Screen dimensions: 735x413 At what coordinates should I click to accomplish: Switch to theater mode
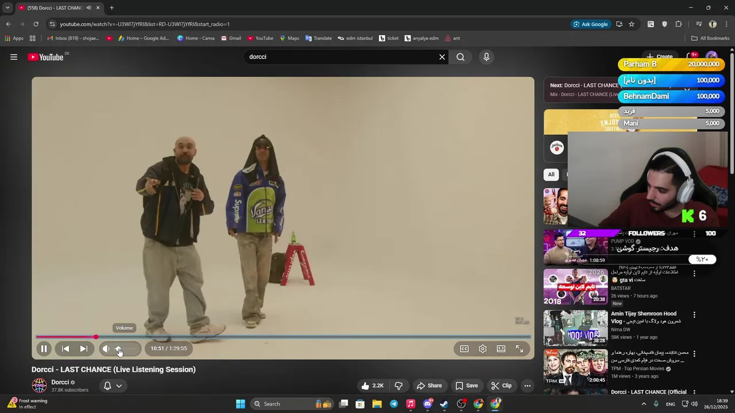[x=501, y=349]
